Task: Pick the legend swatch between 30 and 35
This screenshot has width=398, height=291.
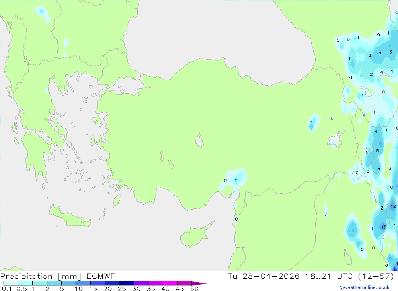Action: (141, 283)
